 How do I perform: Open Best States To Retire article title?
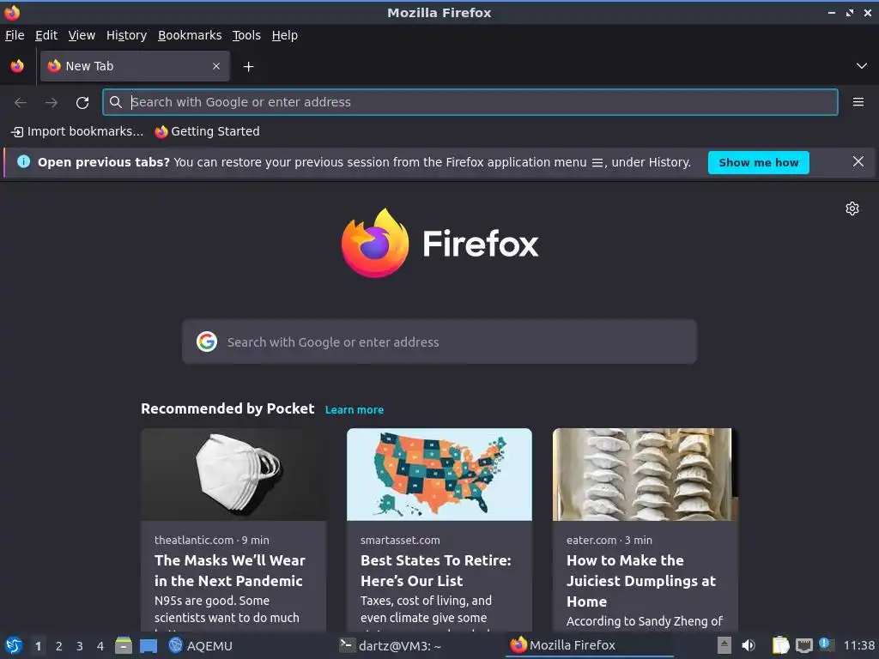[x=435, y=571]
